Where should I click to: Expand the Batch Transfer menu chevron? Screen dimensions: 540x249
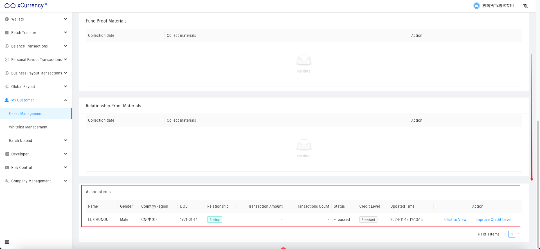pyautogui.click(x=66, y=33)
